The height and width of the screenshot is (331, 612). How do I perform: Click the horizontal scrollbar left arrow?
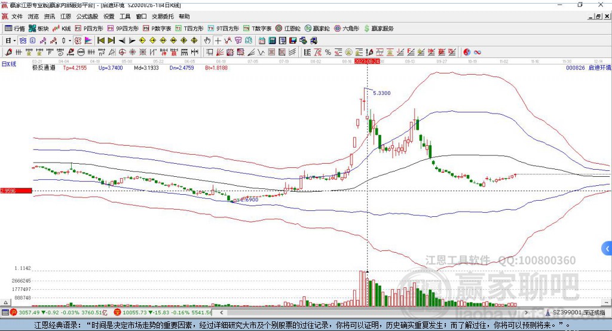222,312
